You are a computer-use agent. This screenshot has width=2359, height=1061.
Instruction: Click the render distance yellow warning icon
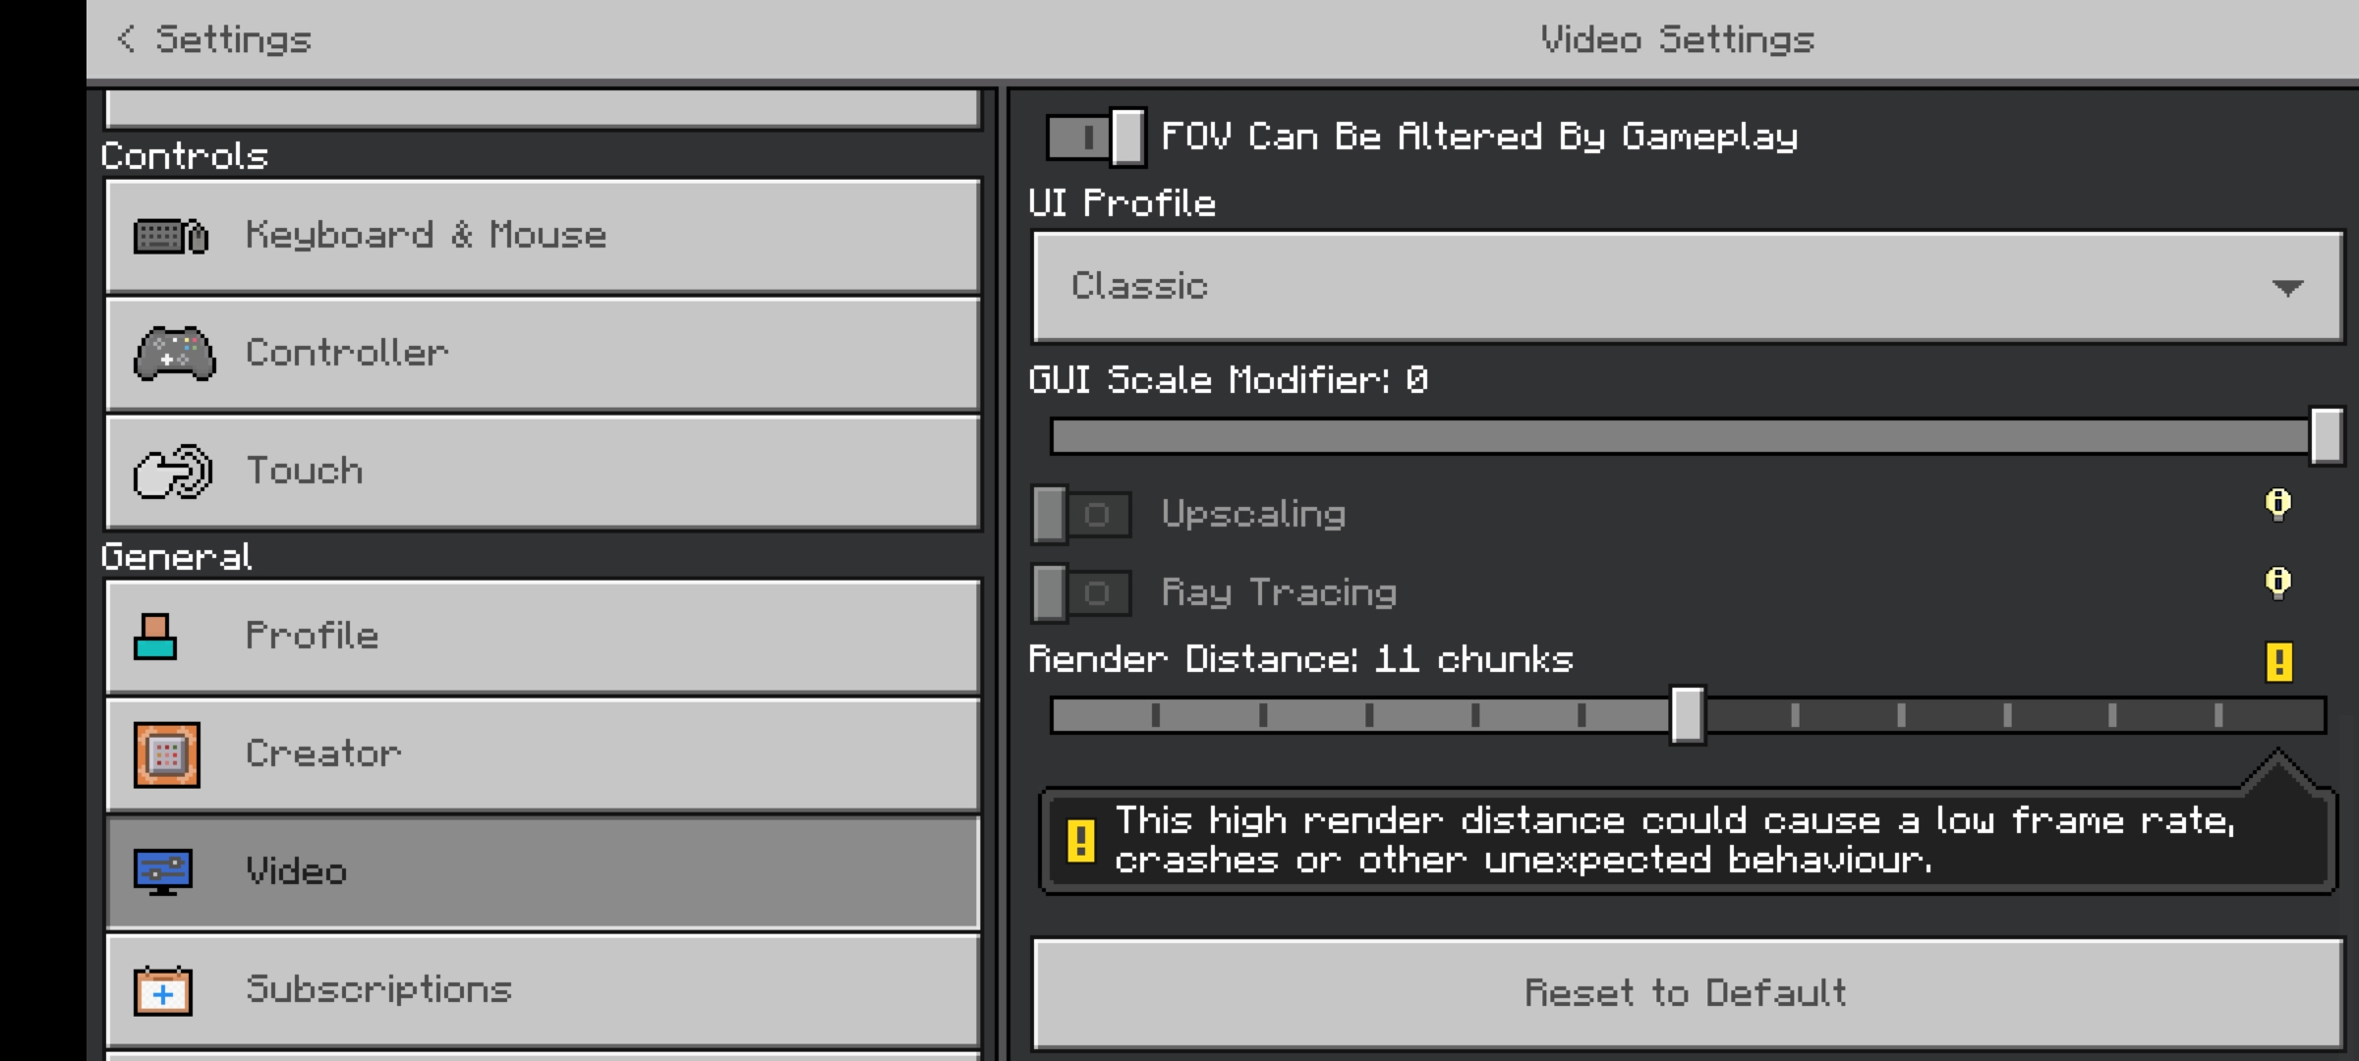click(2278, 661)
